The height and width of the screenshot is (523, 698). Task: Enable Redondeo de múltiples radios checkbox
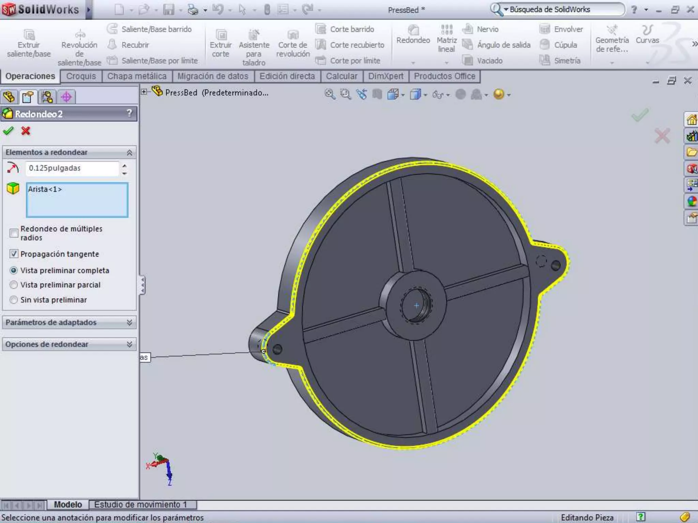[x=14, y=233]
